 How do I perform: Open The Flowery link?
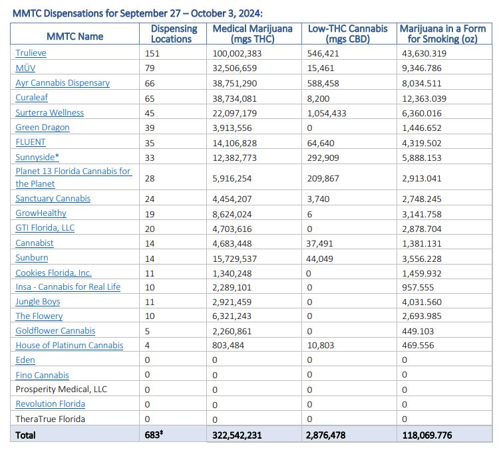pyautogui.click(x=39, y=316)
